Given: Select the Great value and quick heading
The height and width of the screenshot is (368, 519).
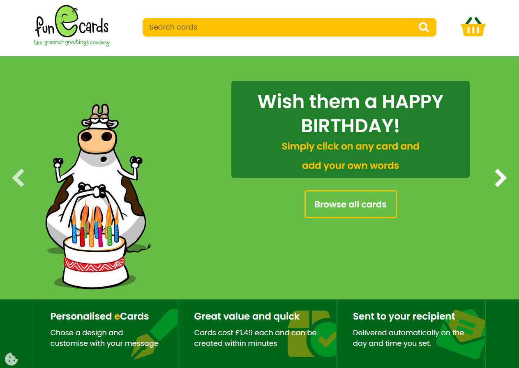Looking at the screenshot, I should 247,316.
